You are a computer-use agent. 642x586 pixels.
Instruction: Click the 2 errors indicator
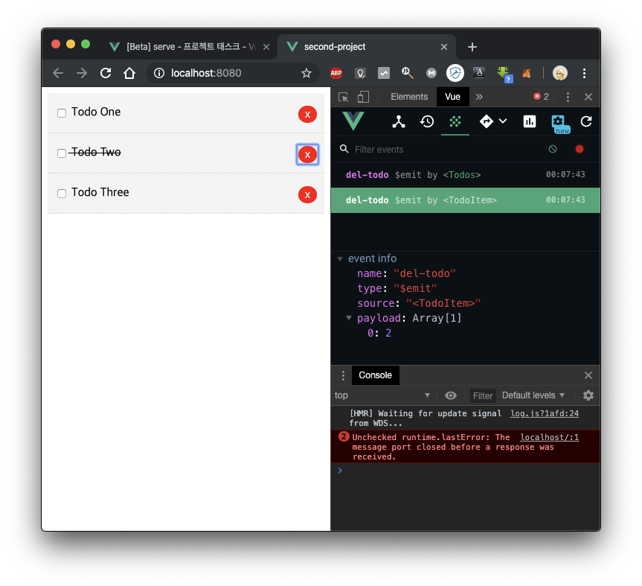point(541,97)
